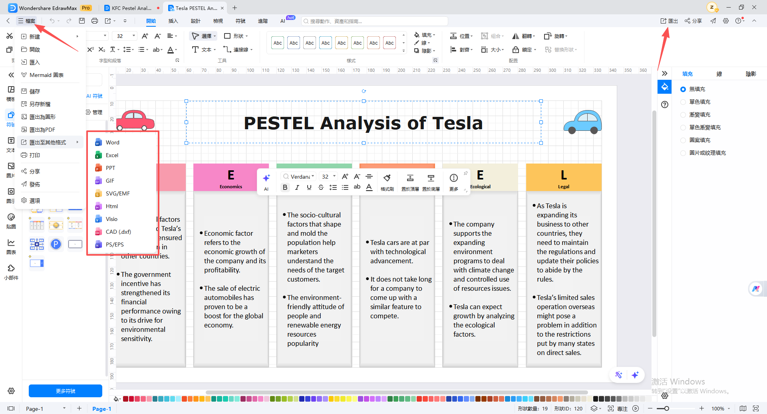Click the undo arrow icon

tap(52, 21)
